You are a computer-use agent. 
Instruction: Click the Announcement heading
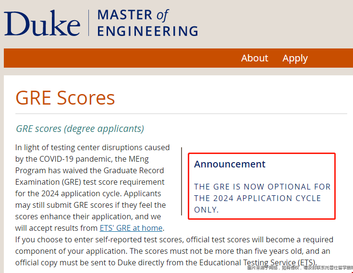click(230, 164)
